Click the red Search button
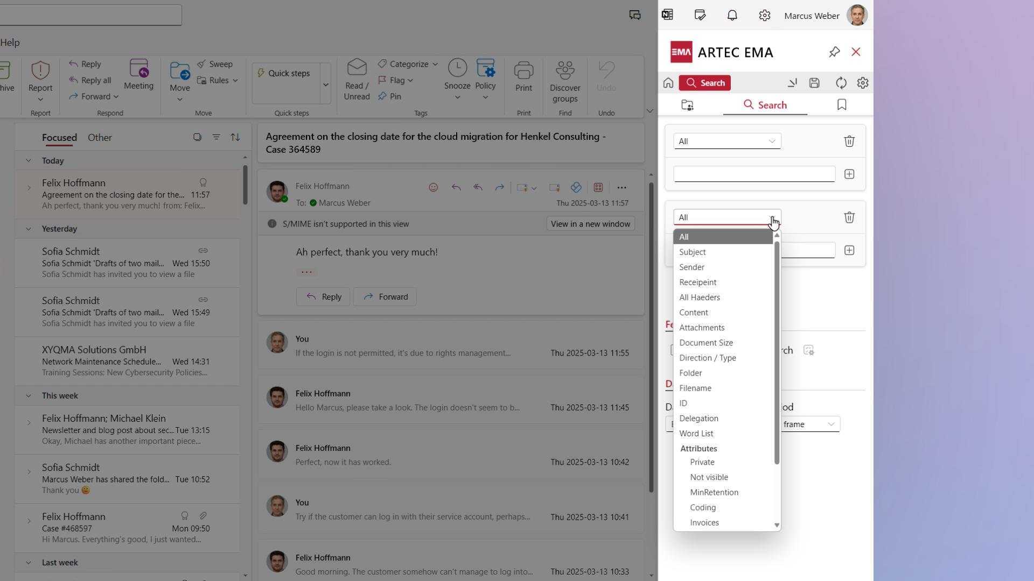The image size is (1034, 581). 704,83
